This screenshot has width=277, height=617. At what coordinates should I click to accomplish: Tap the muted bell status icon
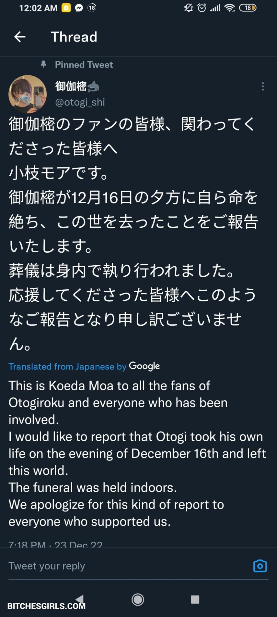click(x=189, y=8)
